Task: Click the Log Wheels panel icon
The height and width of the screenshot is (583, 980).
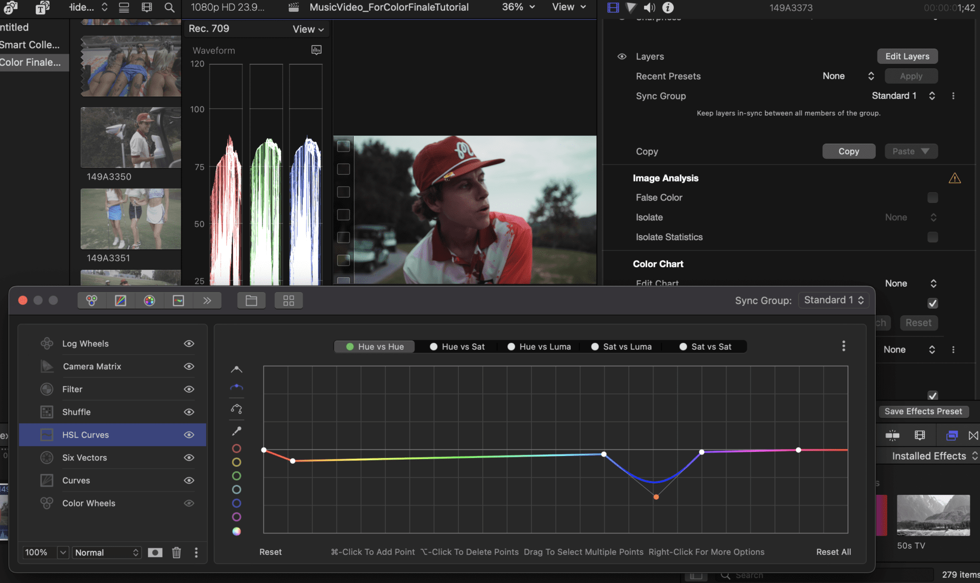Action: pos(46,343)
